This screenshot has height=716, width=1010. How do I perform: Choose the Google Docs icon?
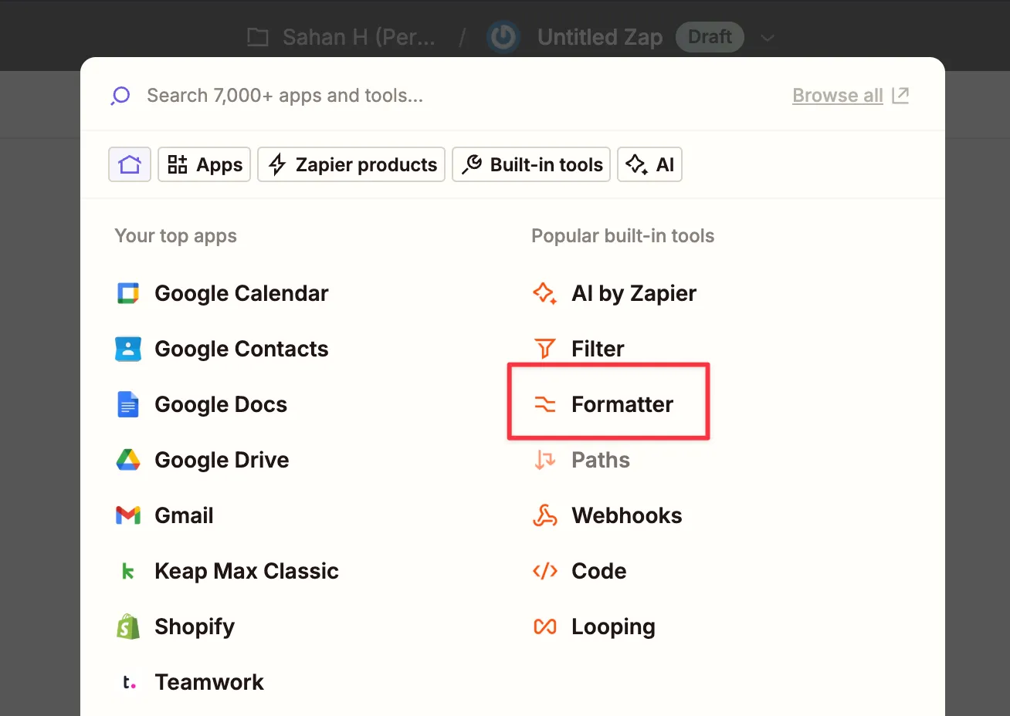point(127,404)
